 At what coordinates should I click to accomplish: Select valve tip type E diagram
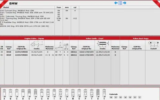[x=29, y=93]
